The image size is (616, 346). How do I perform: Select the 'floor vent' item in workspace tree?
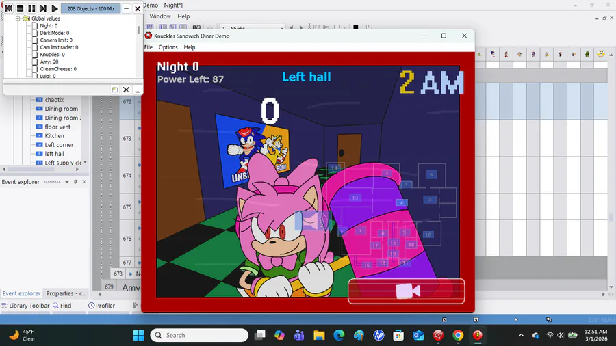pos(57,127)
